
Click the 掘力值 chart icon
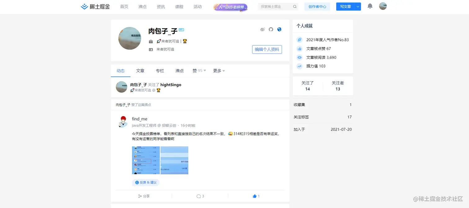[x=299, y=66]
